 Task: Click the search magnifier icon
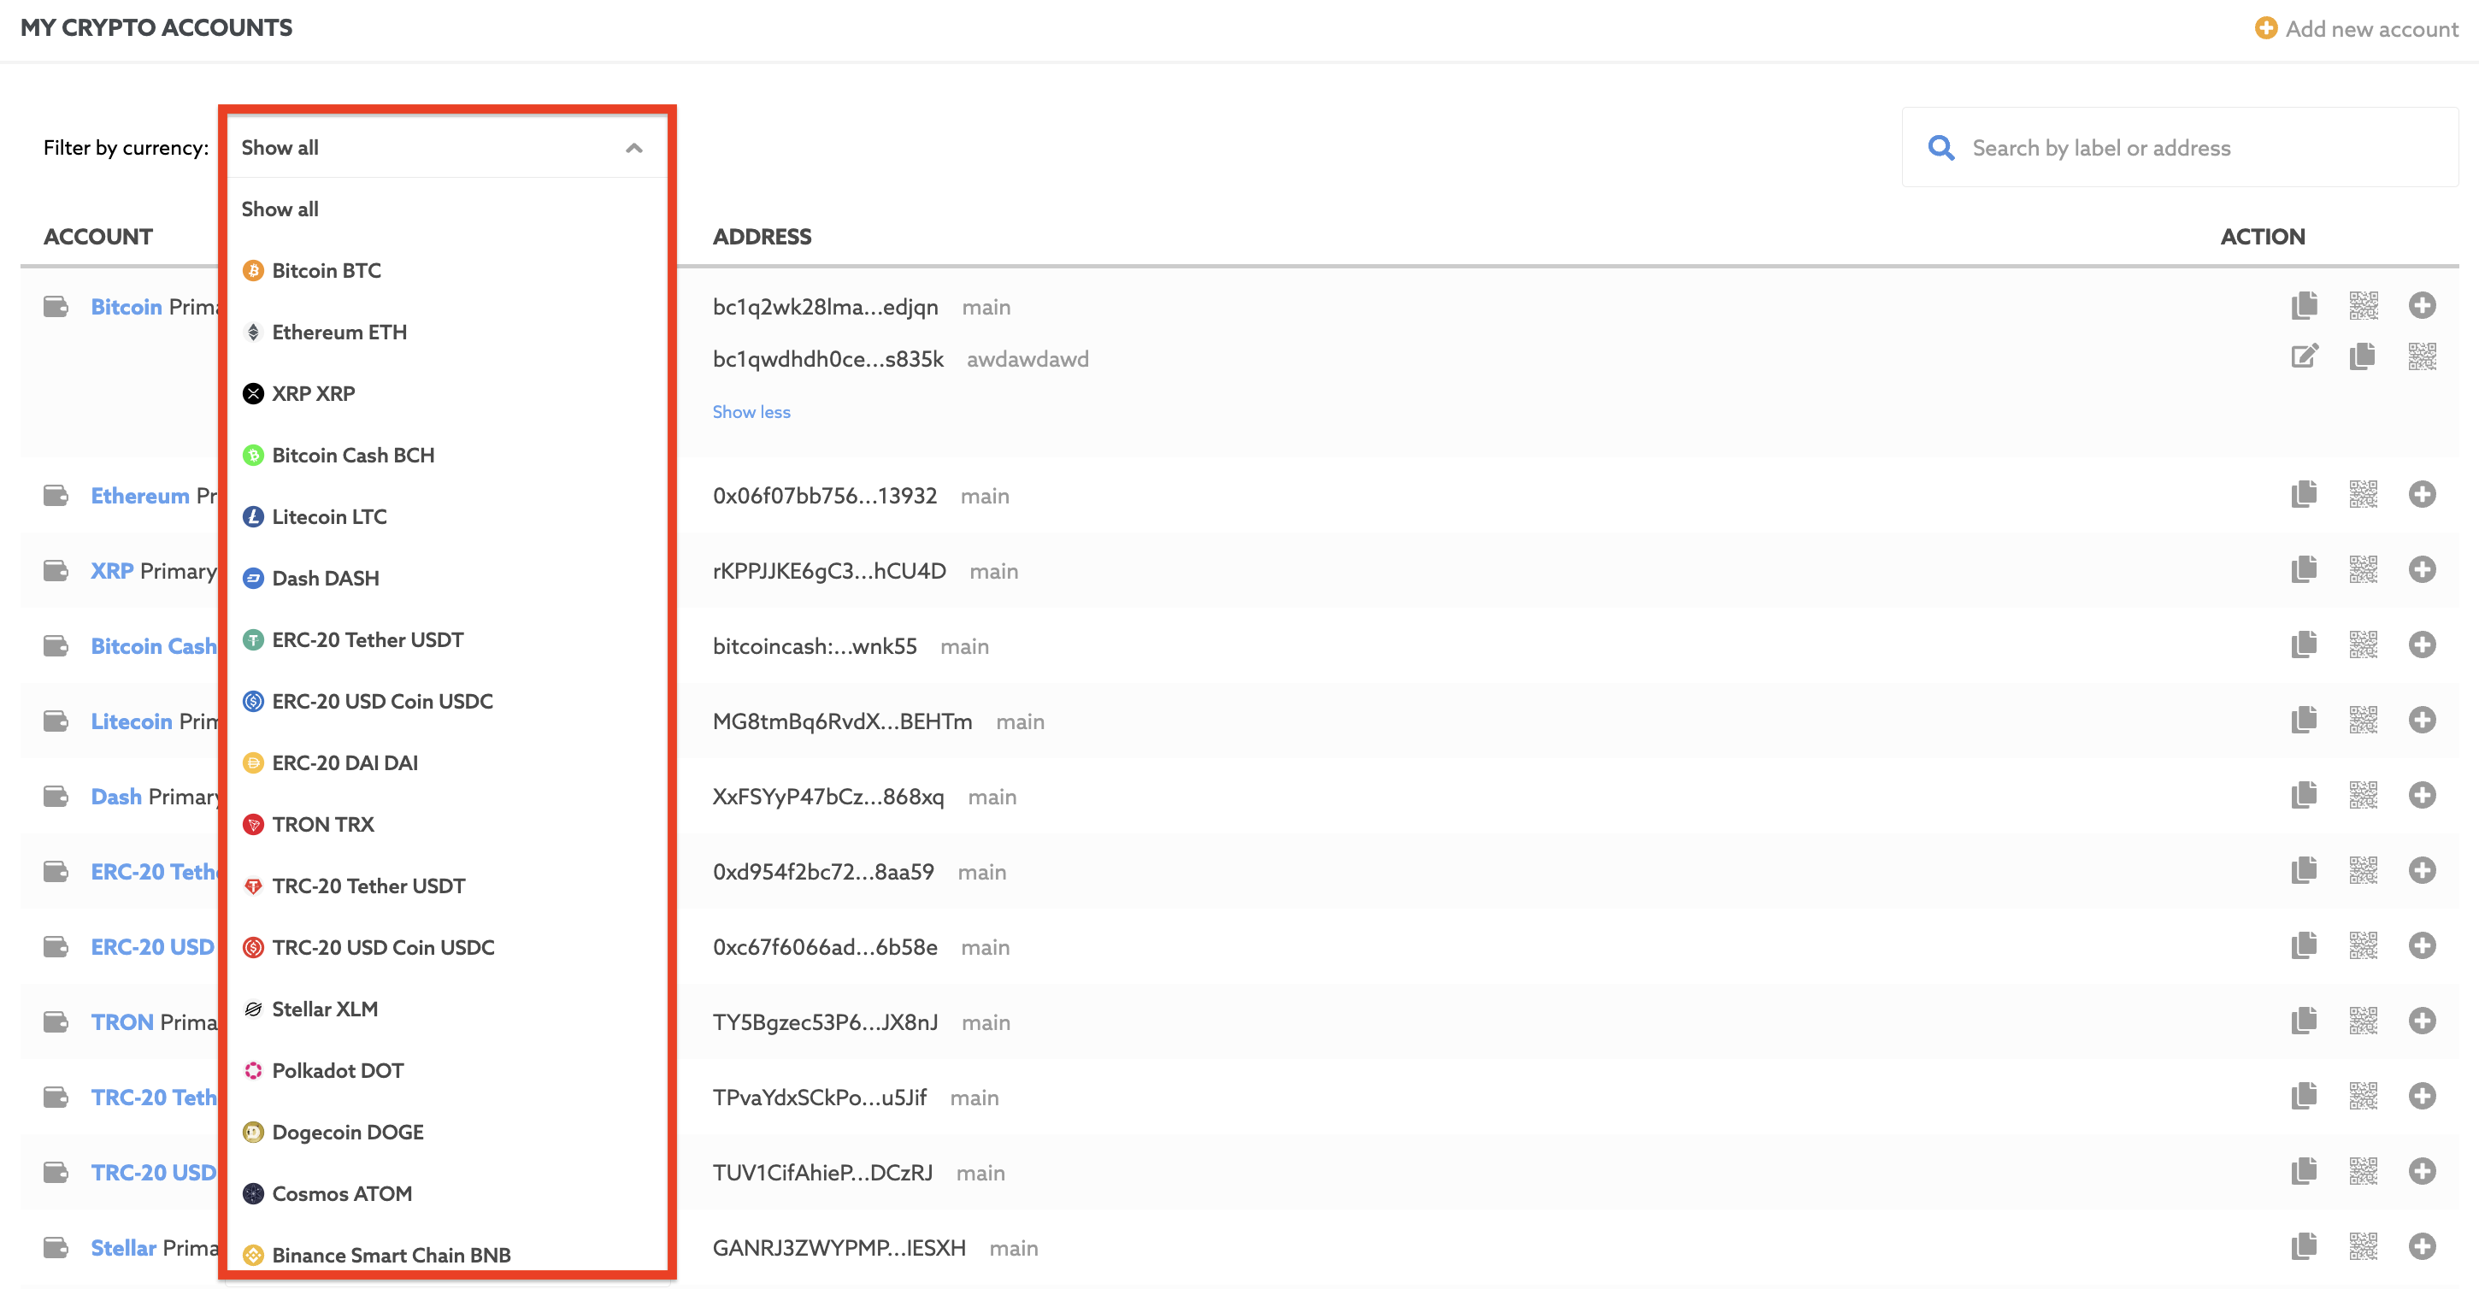pyautogui.click(x=1941, y=147)
